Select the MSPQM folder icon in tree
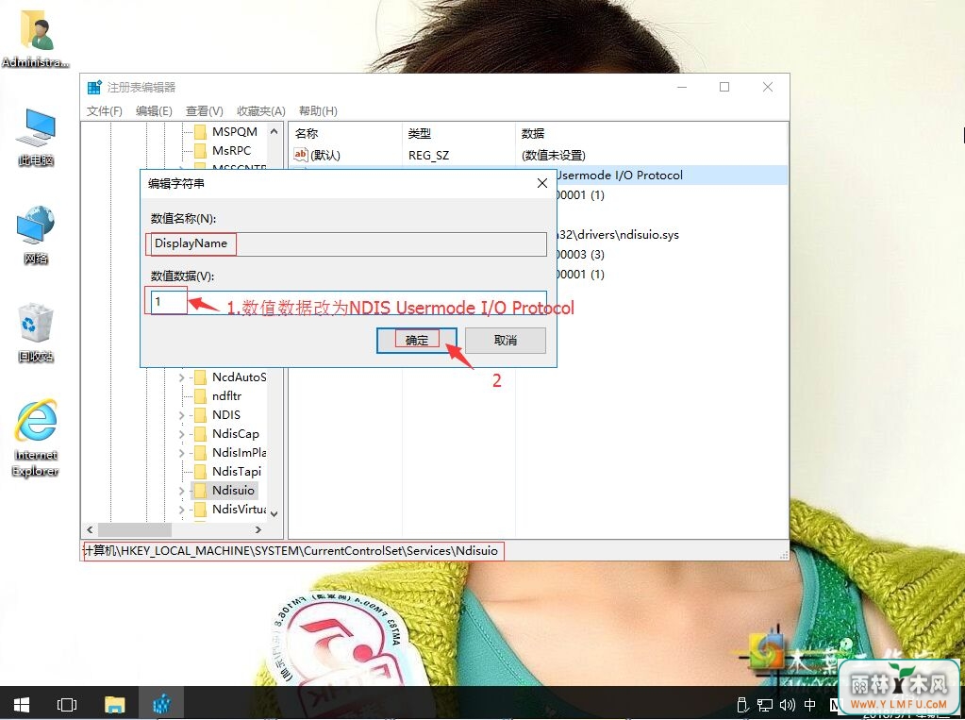 point(200,132)
